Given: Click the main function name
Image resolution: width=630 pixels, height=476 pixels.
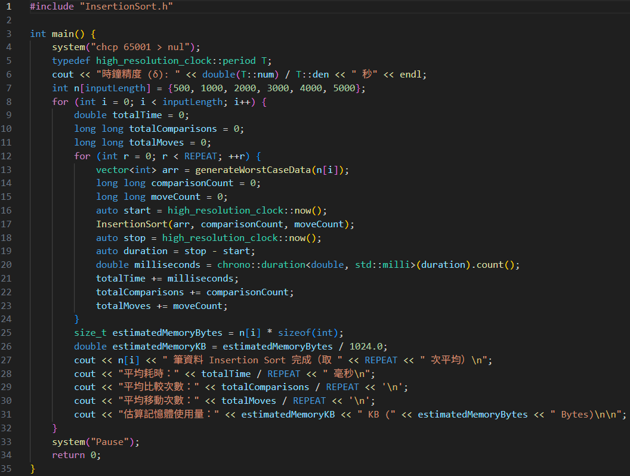Looking at the screenshot, I should pos(63,34).
